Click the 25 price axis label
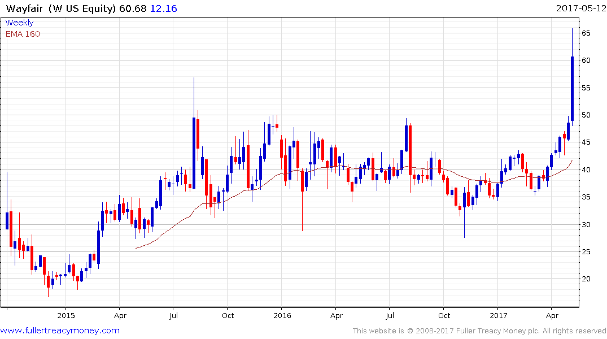 tap(586, 252)
